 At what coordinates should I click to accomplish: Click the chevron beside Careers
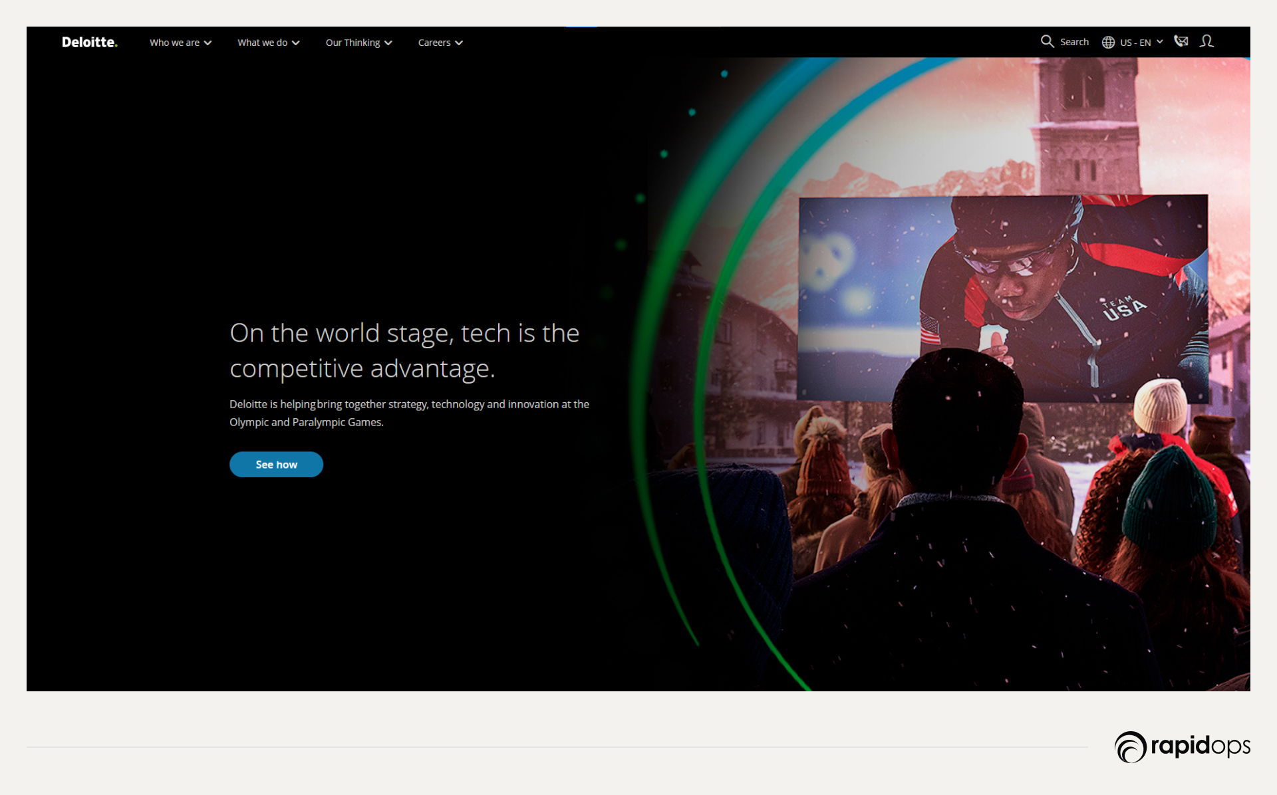point(459,43)
